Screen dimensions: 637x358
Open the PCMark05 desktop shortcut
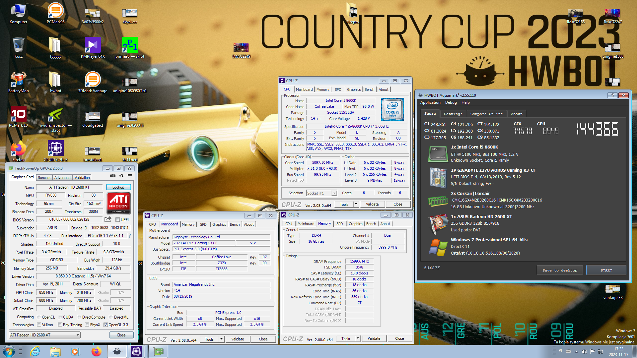click(55, 13)
